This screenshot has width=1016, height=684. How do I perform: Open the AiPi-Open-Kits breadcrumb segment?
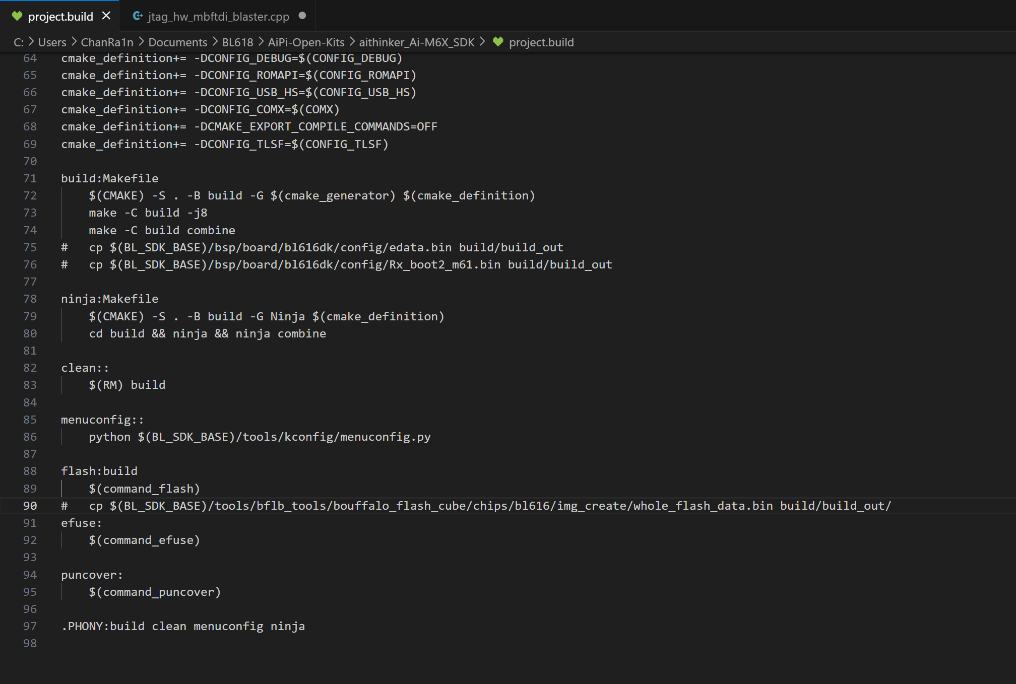click(306, 42)
